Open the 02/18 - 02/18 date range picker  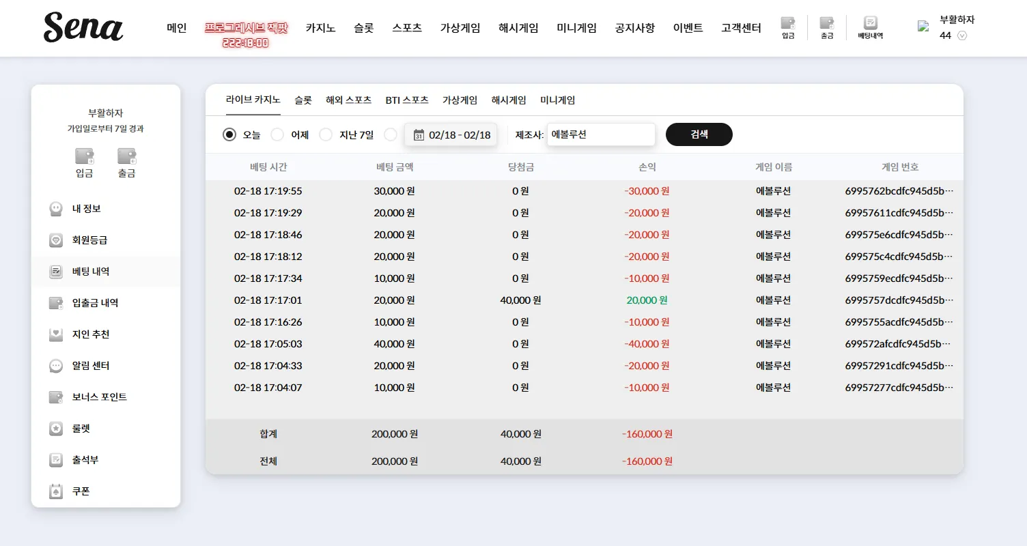pyautogui.click(x=451, y=134)
